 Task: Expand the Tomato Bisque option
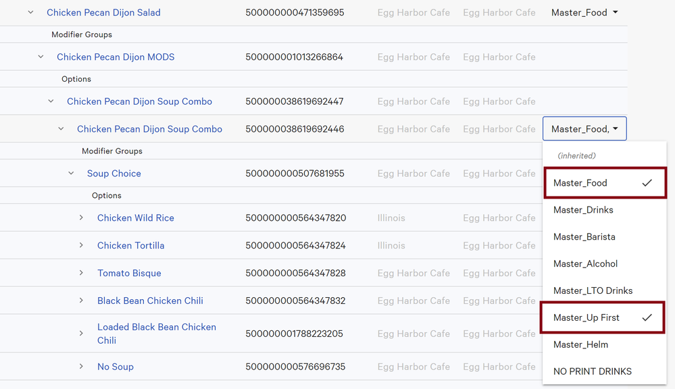[81, 274]
